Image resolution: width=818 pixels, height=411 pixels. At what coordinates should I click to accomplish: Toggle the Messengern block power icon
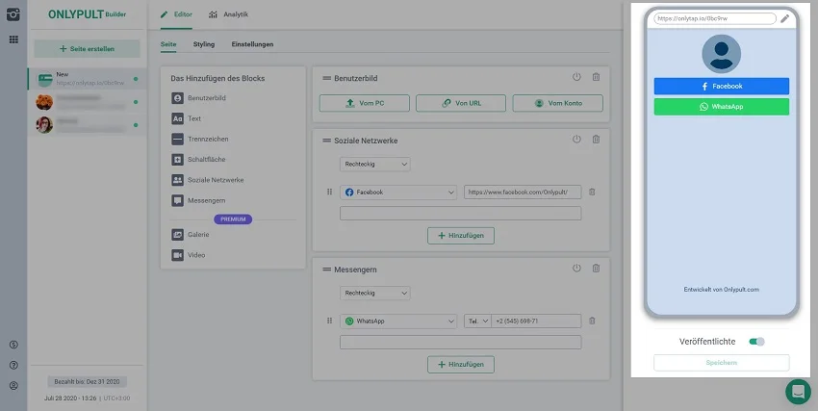point(576,269)
